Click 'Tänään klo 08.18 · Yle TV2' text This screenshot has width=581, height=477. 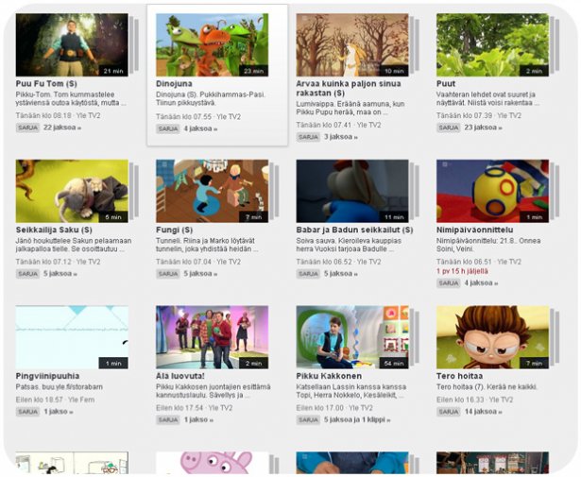58,115
